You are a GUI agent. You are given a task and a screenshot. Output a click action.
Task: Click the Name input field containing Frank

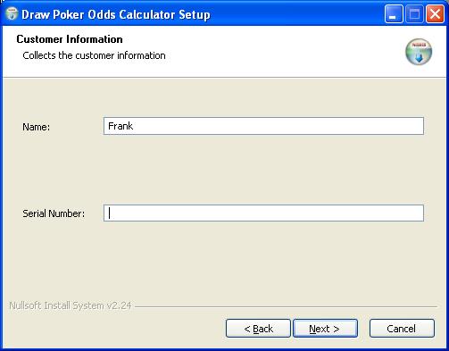263,126
